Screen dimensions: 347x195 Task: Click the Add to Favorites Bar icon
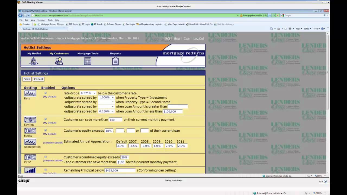pos(35,24)
